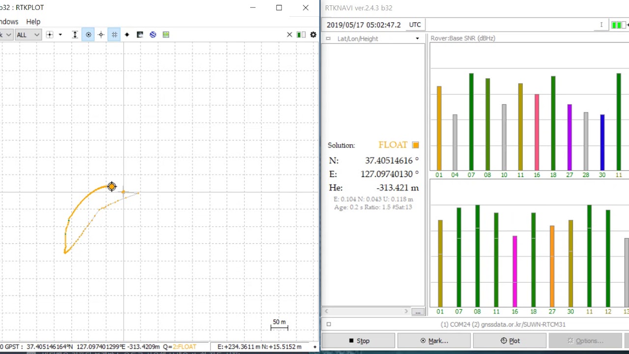The width and height of the screenshot is (629, 354).
Task: Click the Stop button in RTKNAVI
Action: [358, 341]
